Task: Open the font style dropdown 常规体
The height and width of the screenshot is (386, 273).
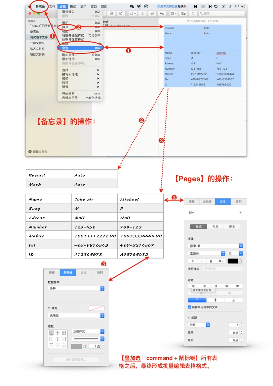Action: [x=207, y=253]
